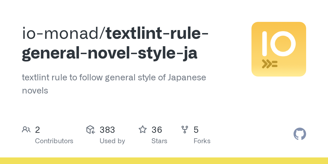Click the 5 forks count
Screen dimensions: 328x164
(196, 130)
